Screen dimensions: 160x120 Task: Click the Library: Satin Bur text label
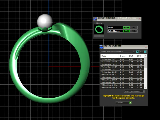(x=112, y=51)
